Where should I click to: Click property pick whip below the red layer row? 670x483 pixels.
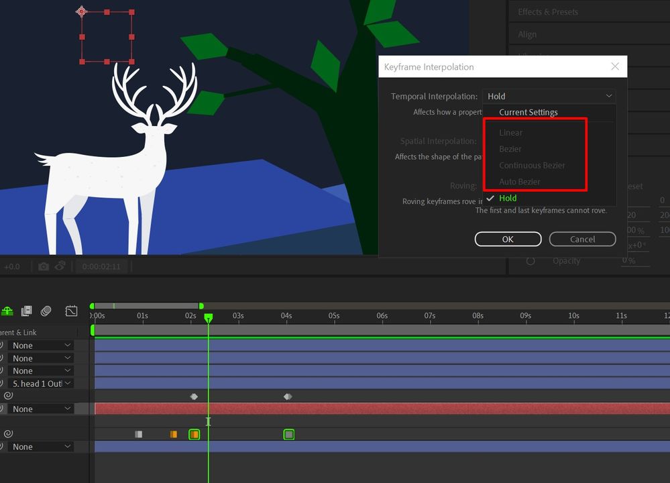[8, 434]
